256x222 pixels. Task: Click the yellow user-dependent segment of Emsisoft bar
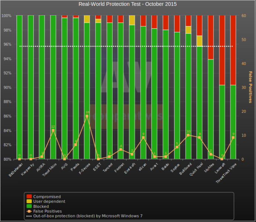point(132,20)
